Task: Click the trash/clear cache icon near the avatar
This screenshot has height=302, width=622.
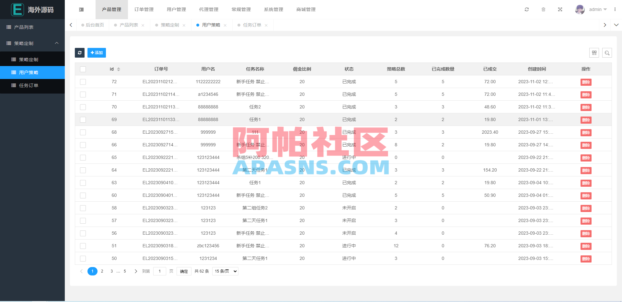Action: point(544,9)
